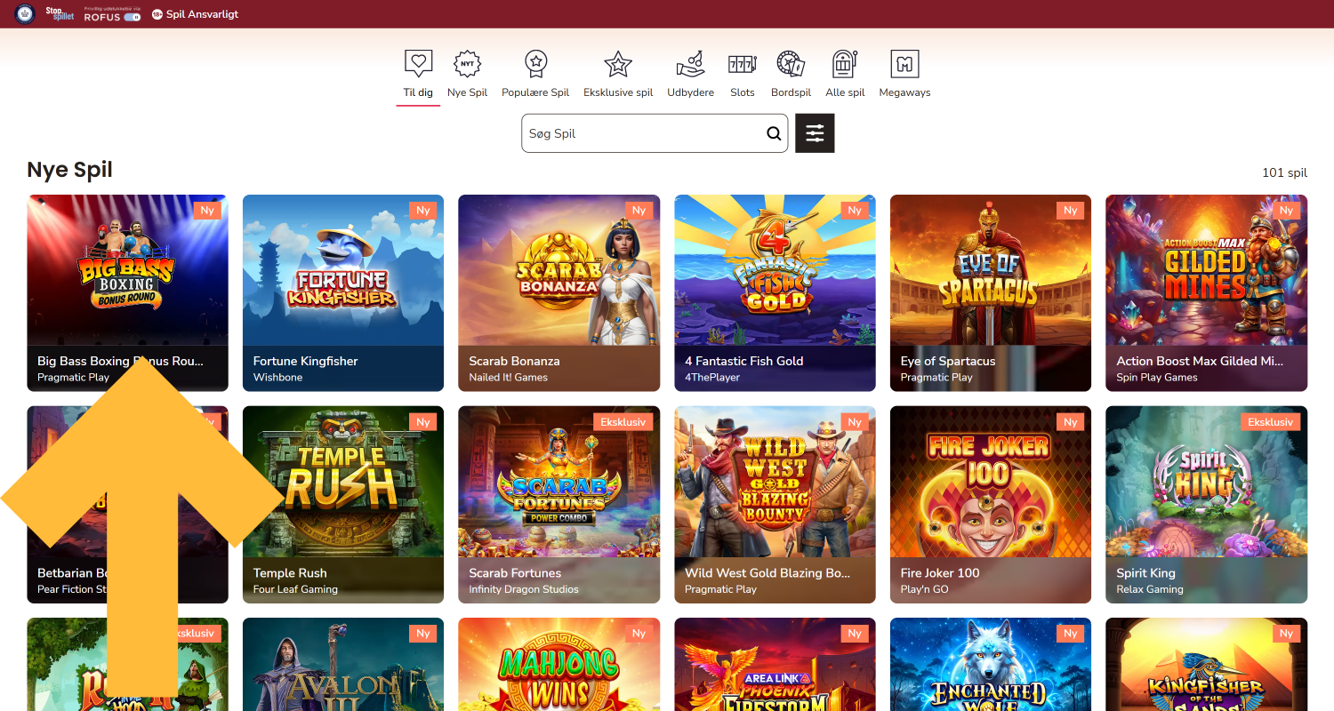Screen dimensions: 1334x711
Task: Click the Nye Spil section heading
Action: pos(69,170)
